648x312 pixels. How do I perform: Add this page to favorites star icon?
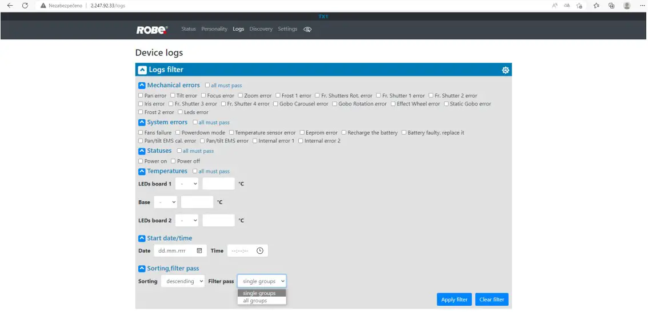pos(579,6)
